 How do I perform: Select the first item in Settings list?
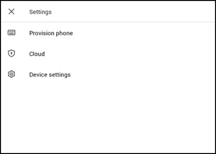(x=51, y=33)
